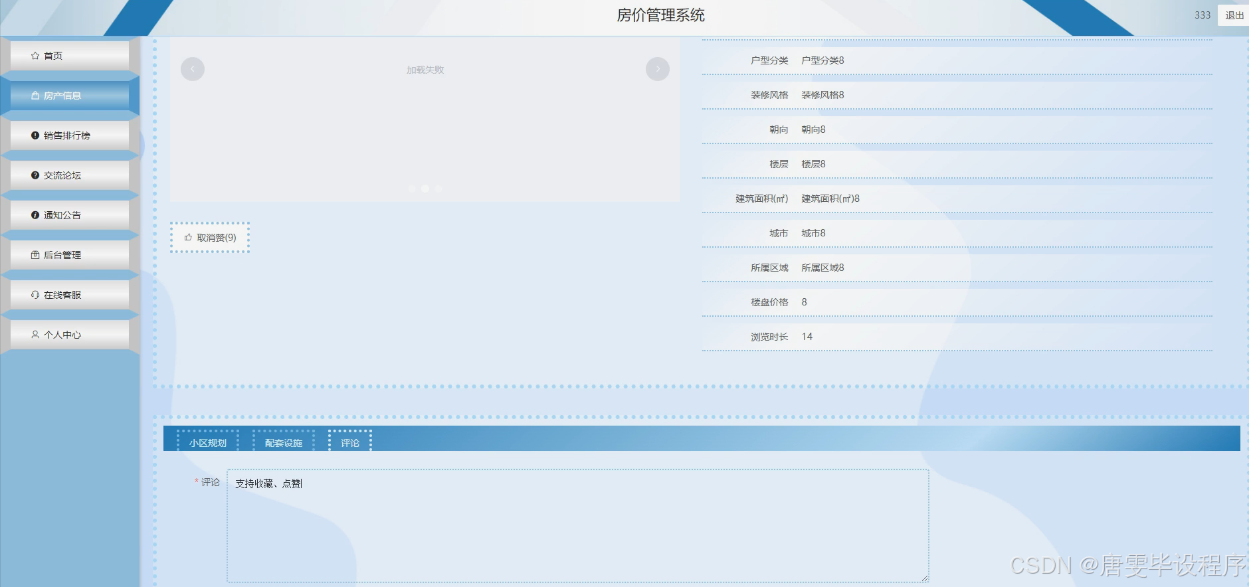
Task: Open 个人中心 page
Action: (x=70, y=335)
